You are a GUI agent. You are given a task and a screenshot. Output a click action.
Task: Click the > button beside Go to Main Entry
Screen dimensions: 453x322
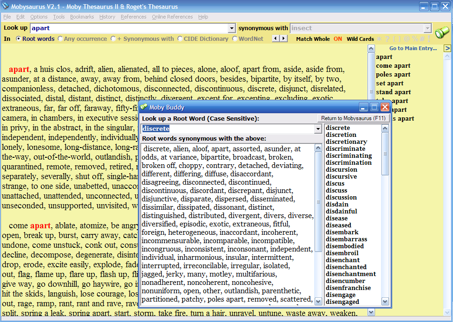447,48
